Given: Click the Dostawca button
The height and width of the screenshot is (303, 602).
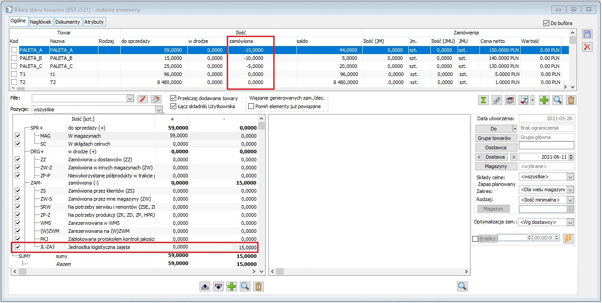Looking at the screenshot, I should [x=496, y=147].
